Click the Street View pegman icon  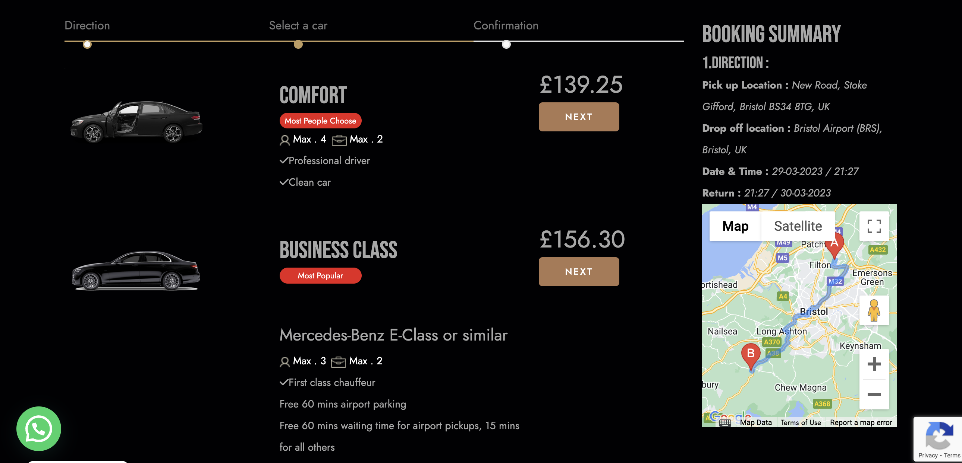[x=874, y=310]
